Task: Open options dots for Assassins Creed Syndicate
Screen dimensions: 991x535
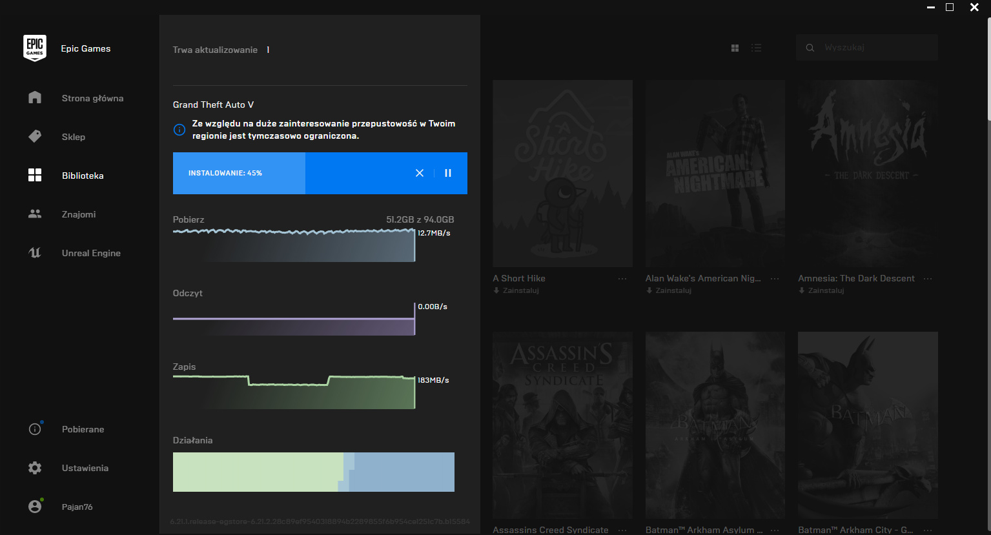Action: point(622,530)
